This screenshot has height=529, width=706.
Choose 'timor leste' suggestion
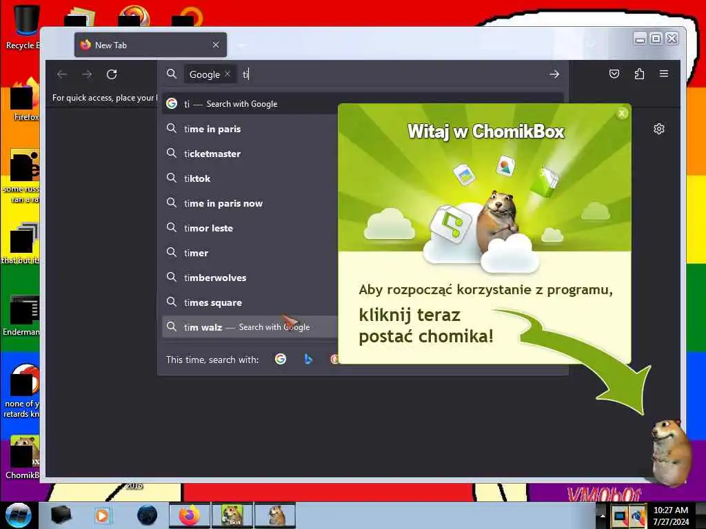pos(250,228)
